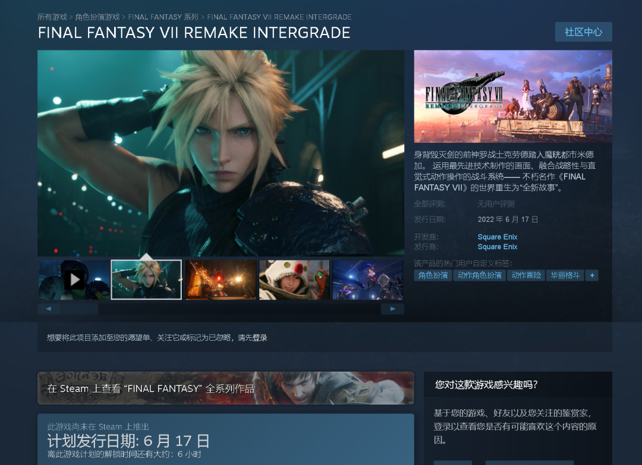Click the last FINAL FANTASY VII REMAKE INTERGRADE breadcrumb
The height and width of the screenshot is (465, 642).
pos(279,17)
